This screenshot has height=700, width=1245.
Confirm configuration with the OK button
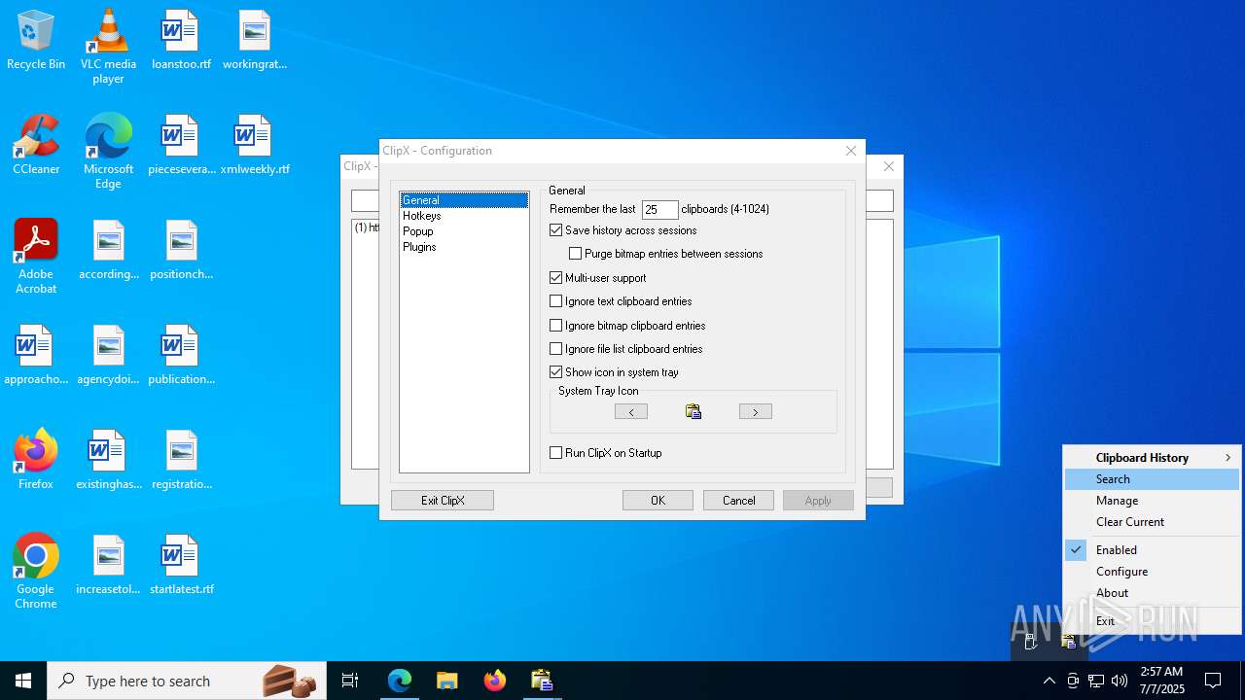click(x=658, y=501)
